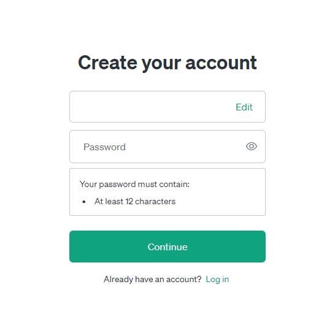
Task: Go to sign in via 'Log in'
Action: coord(217,280)
